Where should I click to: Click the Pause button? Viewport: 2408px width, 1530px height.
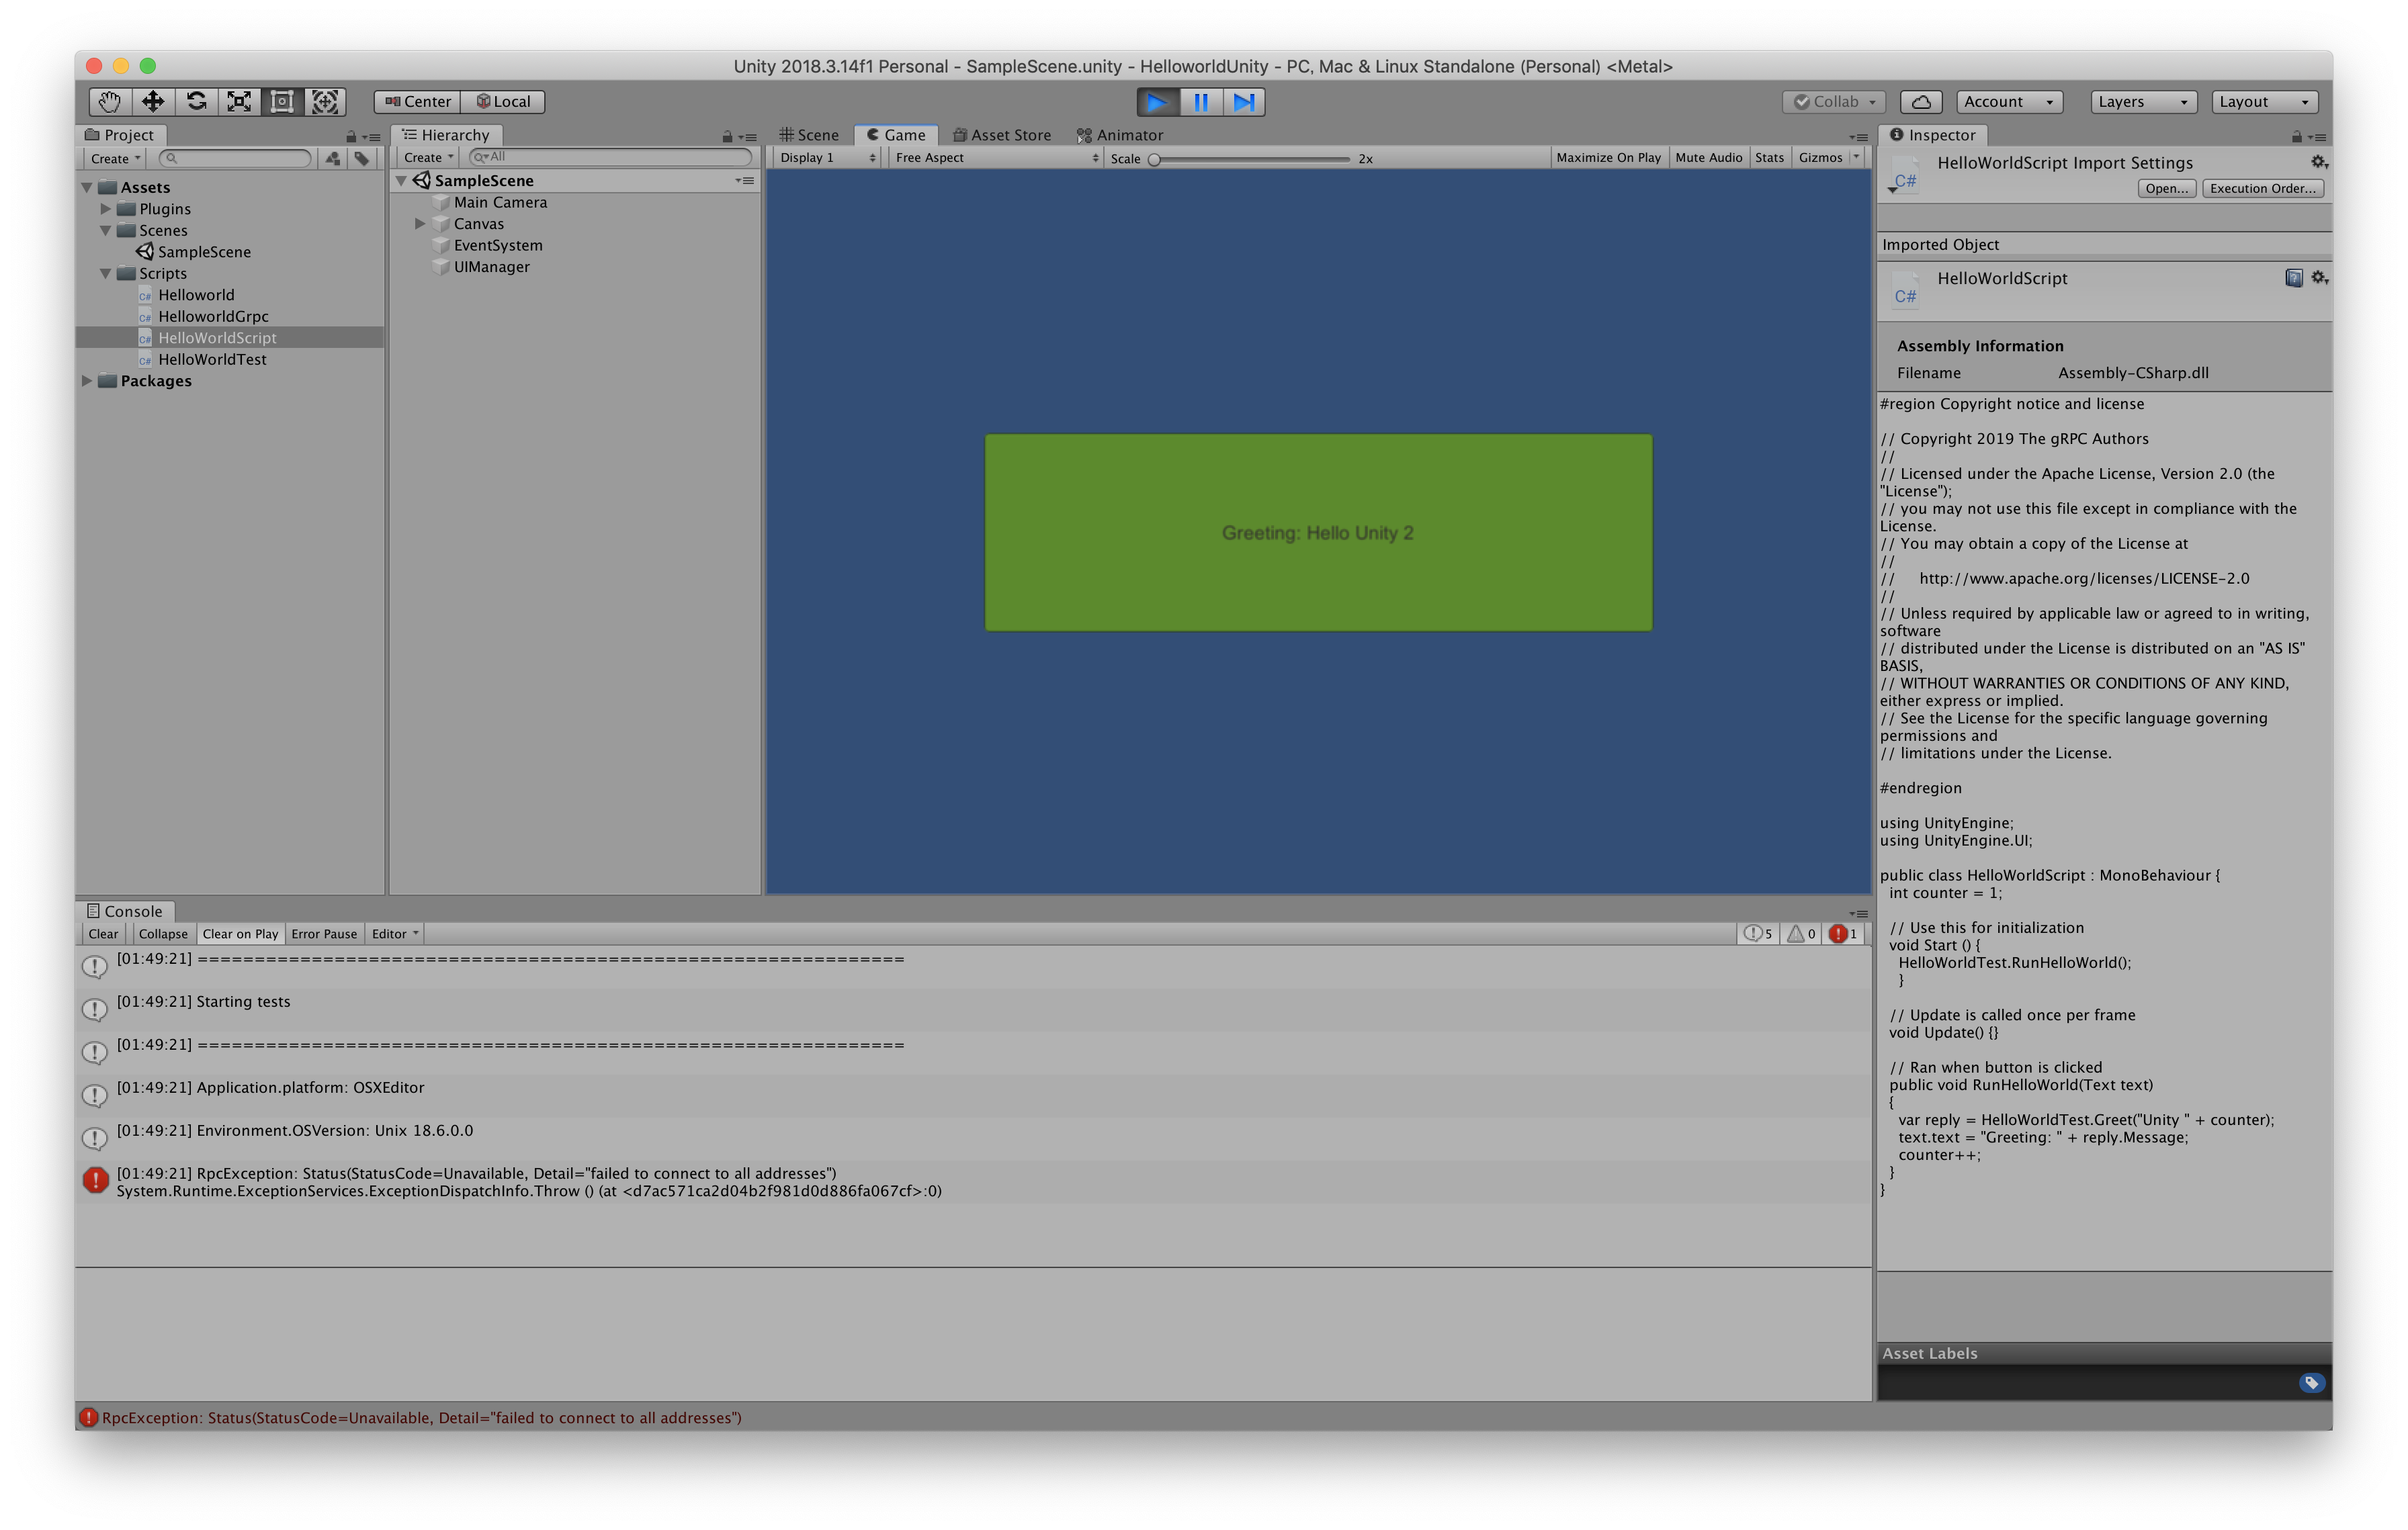pos(1200,102)
